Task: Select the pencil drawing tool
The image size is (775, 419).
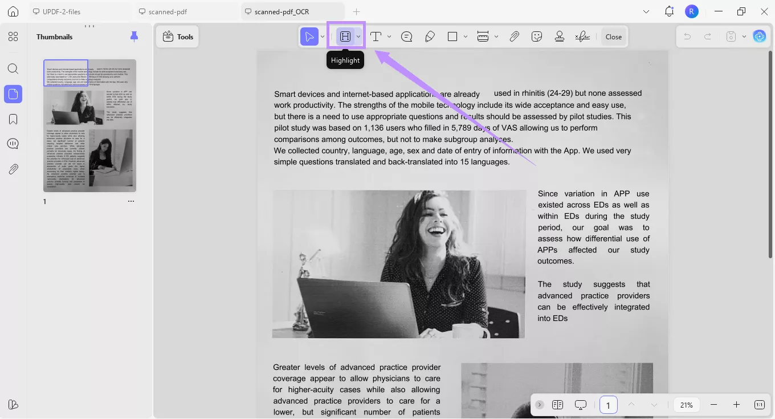Action: [430, 36]
